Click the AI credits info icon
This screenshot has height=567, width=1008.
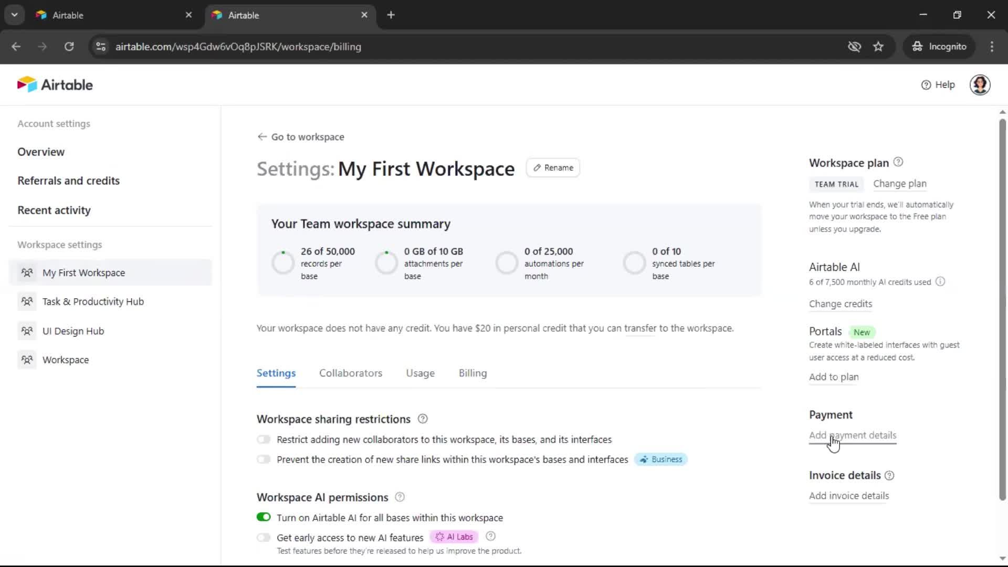pyautogui.click(x=940, y=281)
